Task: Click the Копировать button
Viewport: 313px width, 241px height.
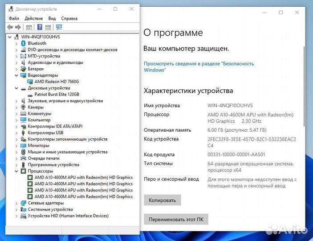Action: click(163, 200)
